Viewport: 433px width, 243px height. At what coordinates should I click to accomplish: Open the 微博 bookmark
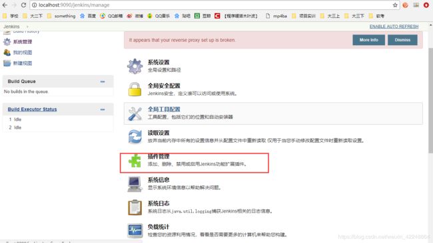(135, 16)
